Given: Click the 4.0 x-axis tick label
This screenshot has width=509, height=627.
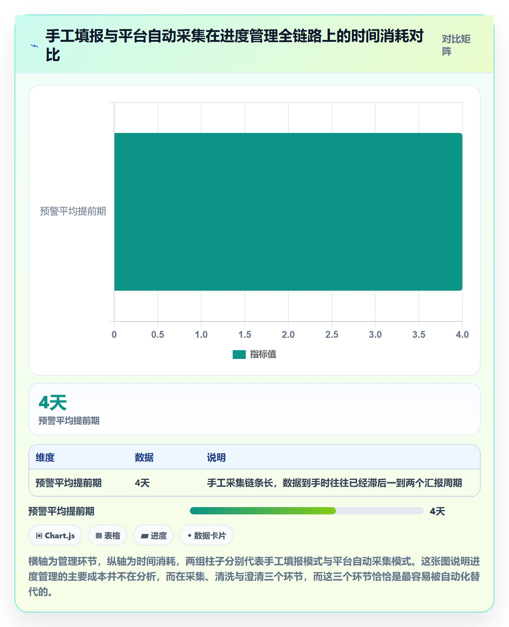Looking at the screenshot, I should tap(462, 335).
